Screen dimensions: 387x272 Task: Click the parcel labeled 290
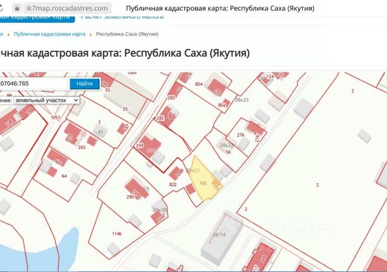click(130, 197)
